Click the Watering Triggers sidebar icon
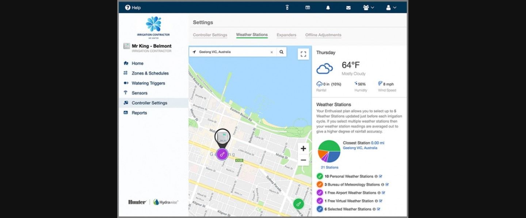This screenshot has height=218, width=526. pyautogui.click(x=126, y=83)
